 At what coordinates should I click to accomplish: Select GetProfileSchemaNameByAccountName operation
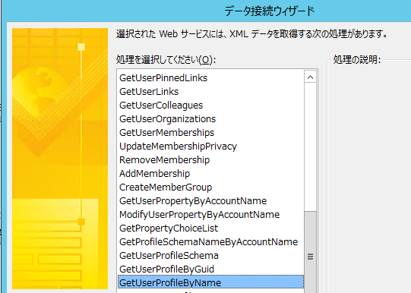[210, 241]
